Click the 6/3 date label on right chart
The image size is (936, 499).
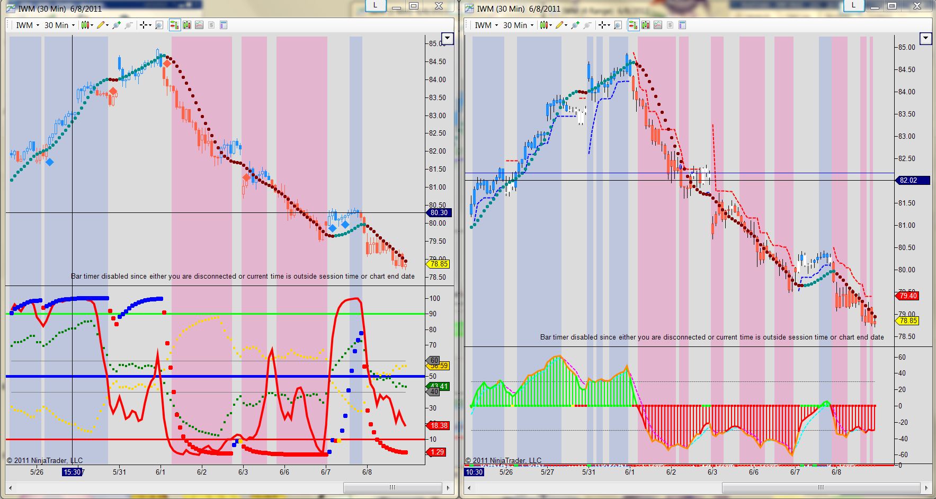click(x=712, y=472)
